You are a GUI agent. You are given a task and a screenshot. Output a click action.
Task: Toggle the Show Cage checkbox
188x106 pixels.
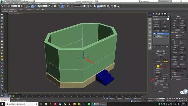point(155,62)
